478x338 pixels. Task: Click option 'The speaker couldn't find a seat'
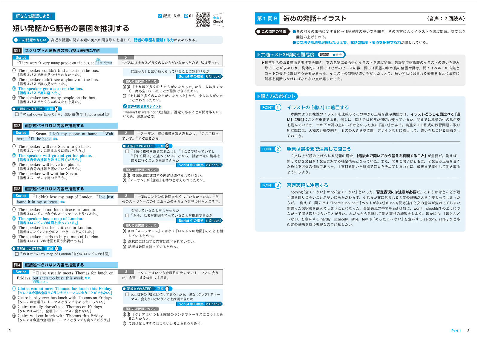tap(58, 71)
